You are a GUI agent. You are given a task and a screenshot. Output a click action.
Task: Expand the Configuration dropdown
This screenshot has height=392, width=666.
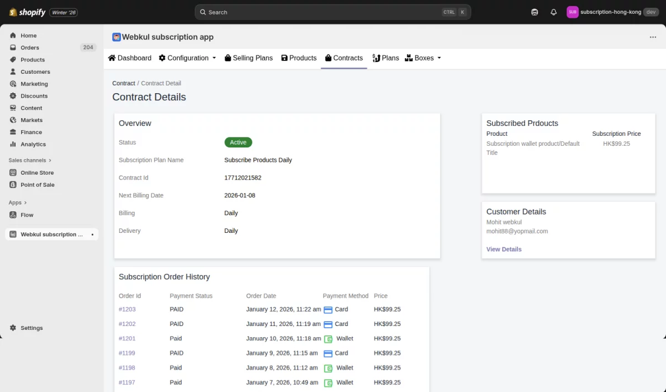click(188, 58)
